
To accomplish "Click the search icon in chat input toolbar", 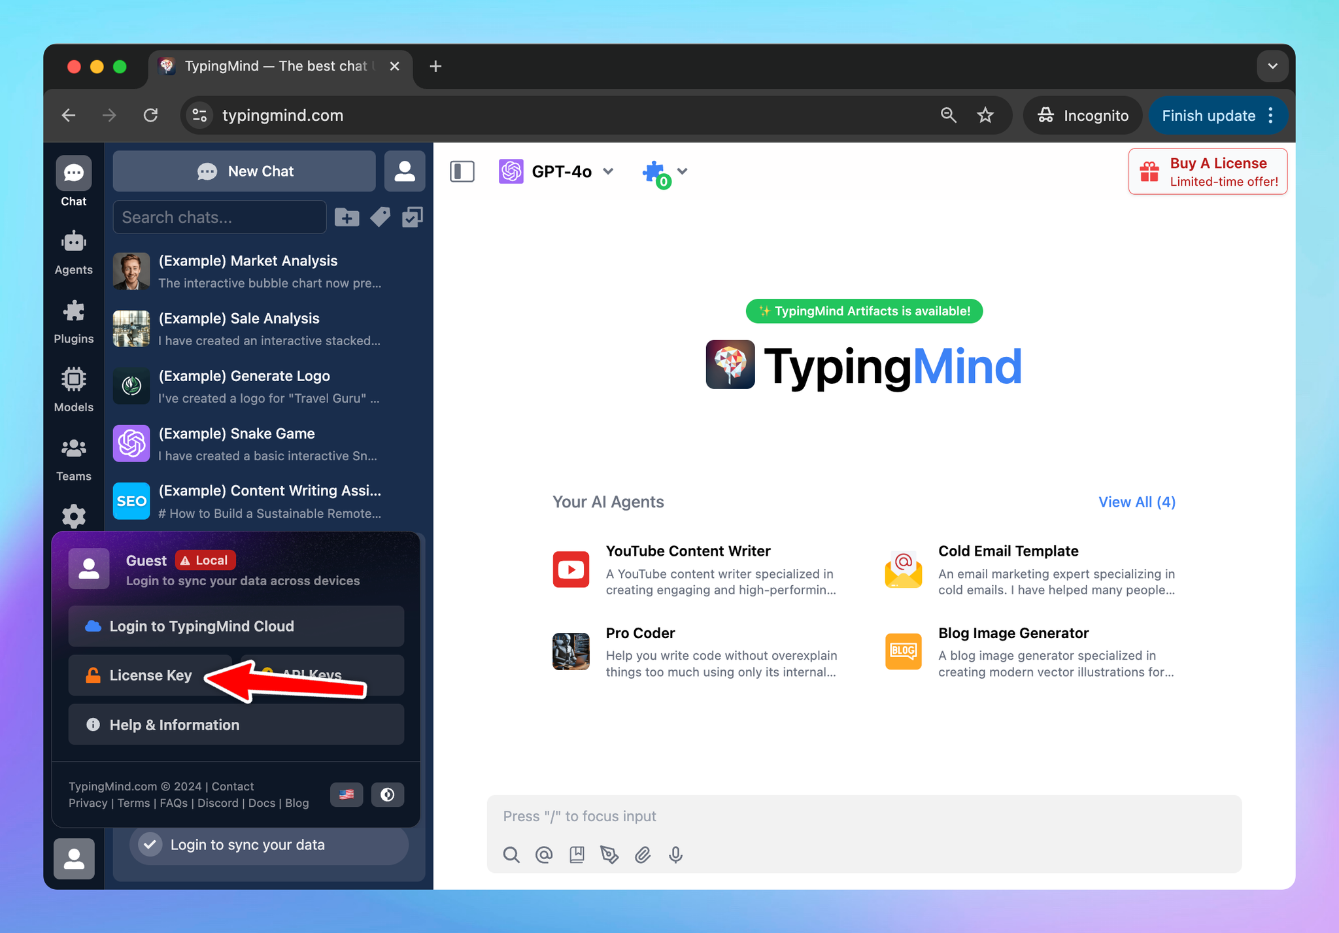I will 511,855.
